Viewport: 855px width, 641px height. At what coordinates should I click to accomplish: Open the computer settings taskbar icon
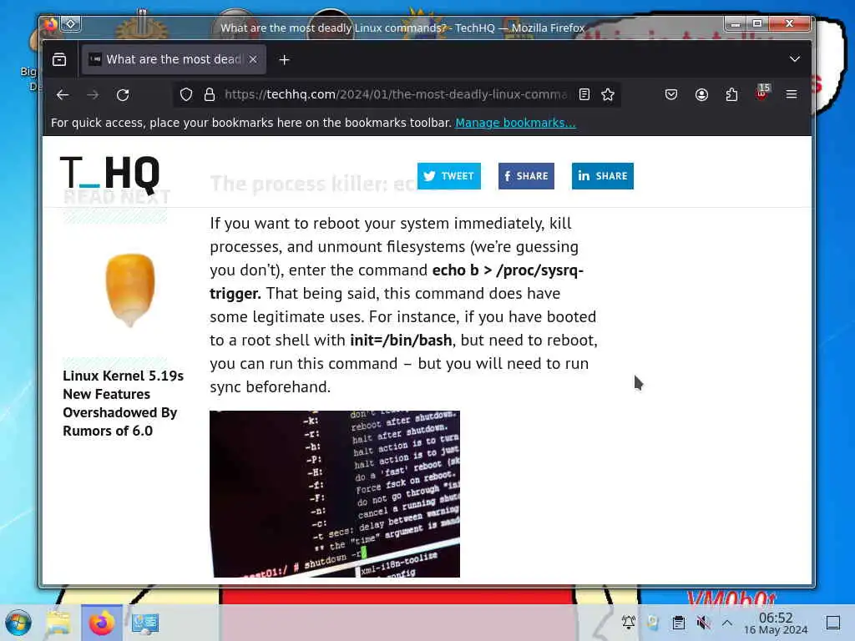pyautogui.click(x=144, y=623)
